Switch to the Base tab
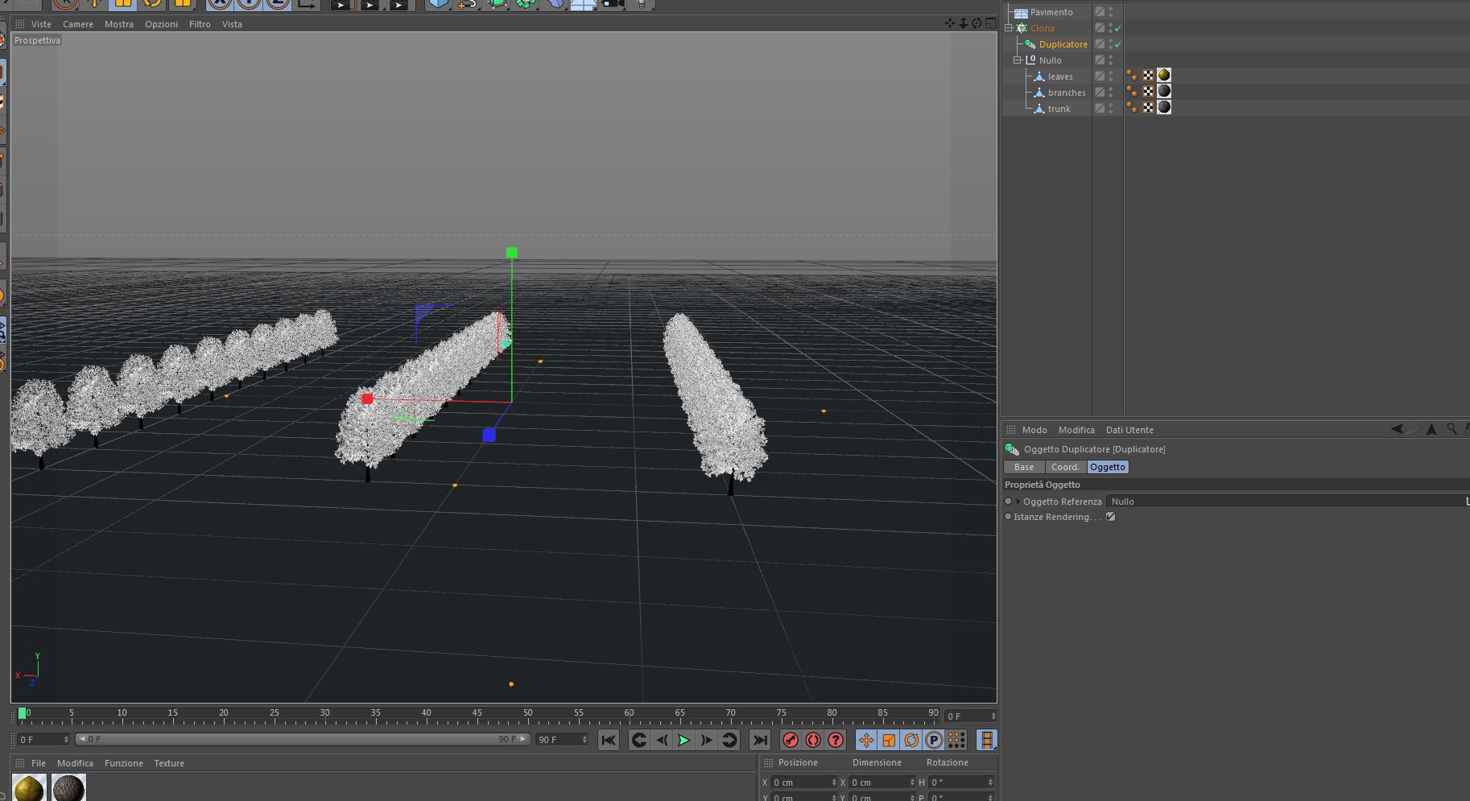The image size is (1470, 801). tap(1024, 467)
